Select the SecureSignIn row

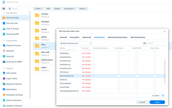coord(112,83)
